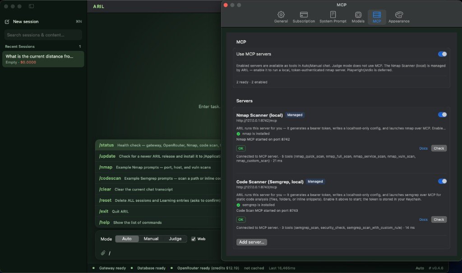Choose the /help command
Image resolution: width=462 pixels, height=273 pixels.
click(x=158, y=223)
